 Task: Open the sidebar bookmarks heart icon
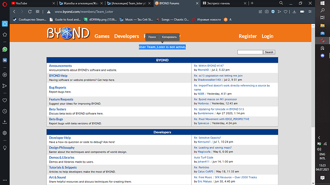click(x=5, y=100)
